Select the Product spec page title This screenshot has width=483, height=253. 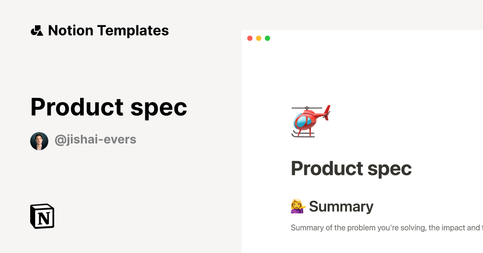pyautogui.click(x=351, y=168)
